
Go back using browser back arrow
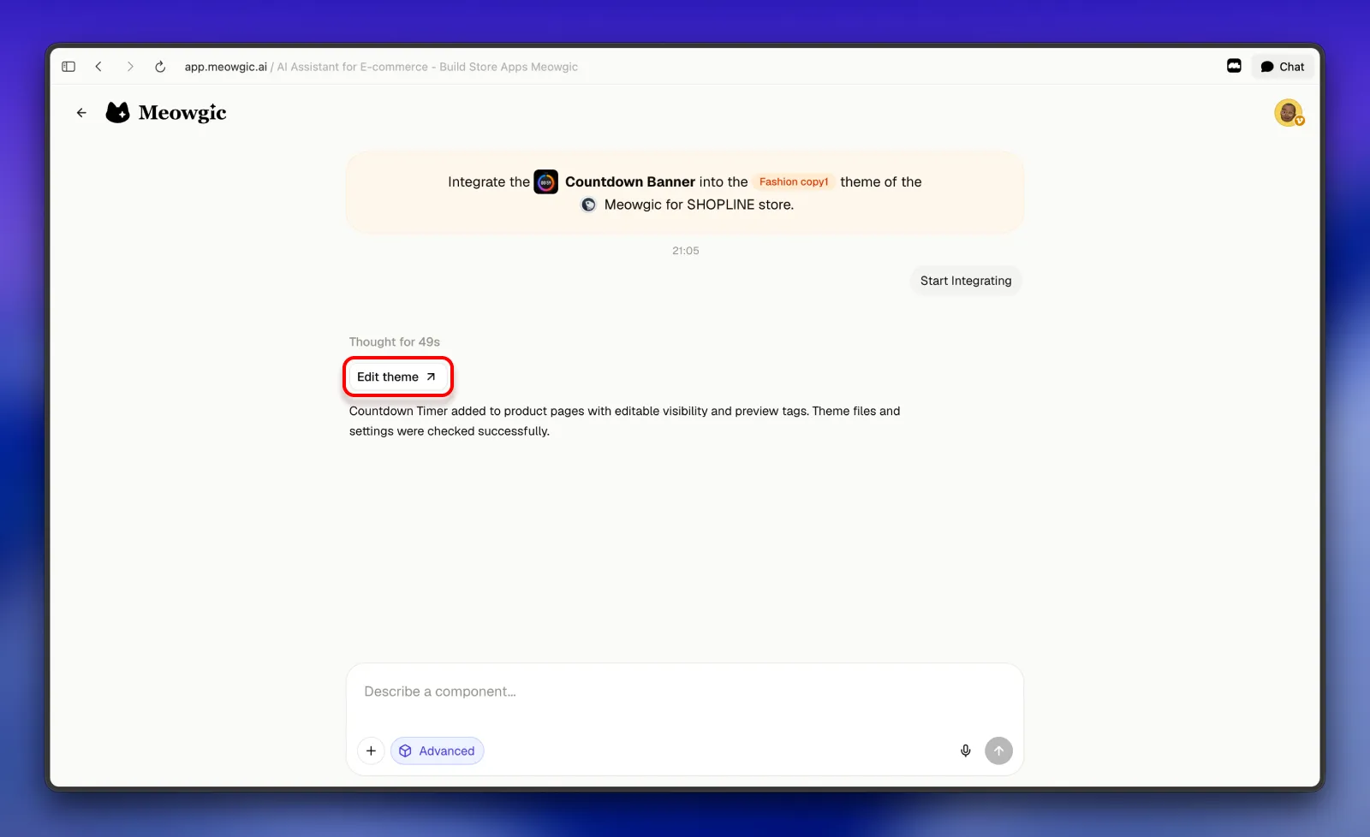(98, 67)
